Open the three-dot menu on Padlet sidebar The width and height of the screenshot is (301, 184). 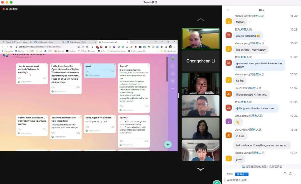pyautogui.click(x=173, y=89)
